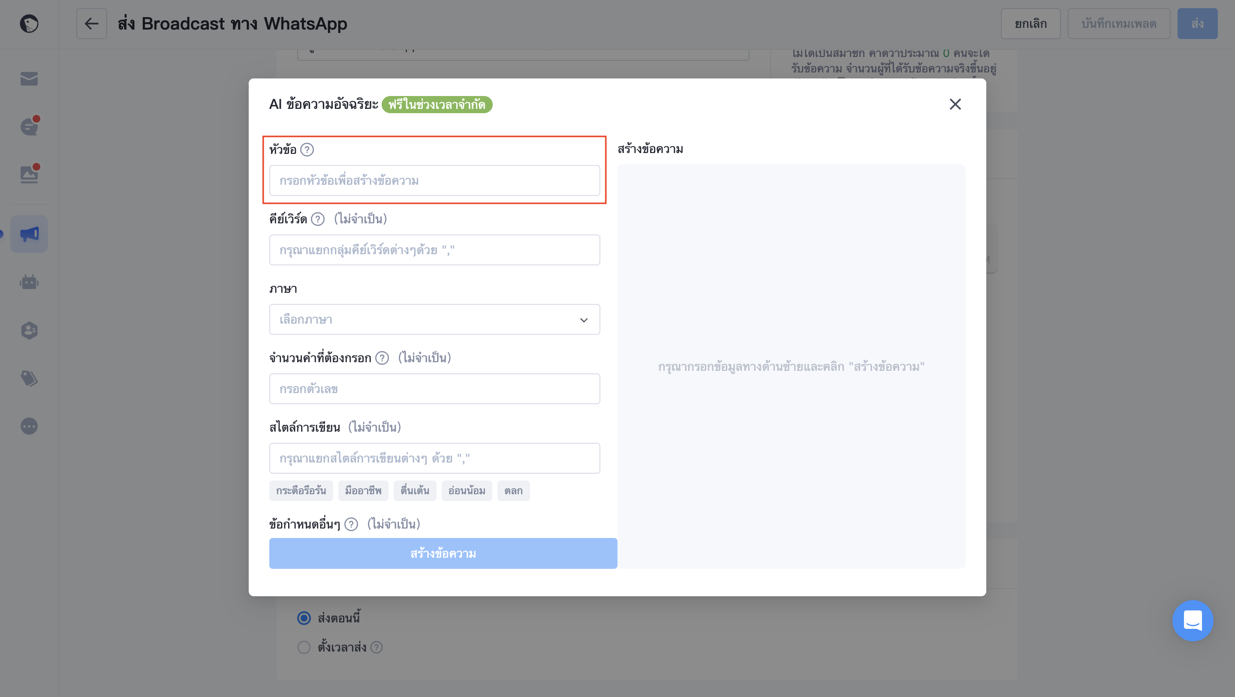Click help icon next to จำนวนคำที่ต้องกรอก
Screen dimensions: 1235x697
(382, 358)
